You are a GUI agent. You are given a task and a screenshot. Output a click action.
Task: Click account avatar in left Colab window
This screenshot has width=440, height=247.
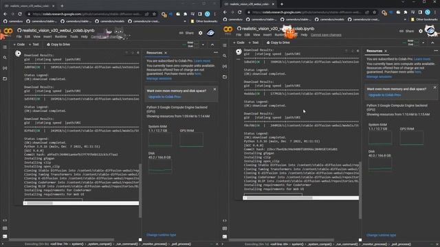point(210,33)
